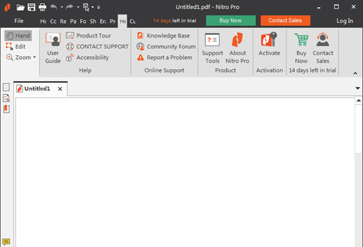Open the Knowledge Base
363x247 pixels.
tap(164, 36)
